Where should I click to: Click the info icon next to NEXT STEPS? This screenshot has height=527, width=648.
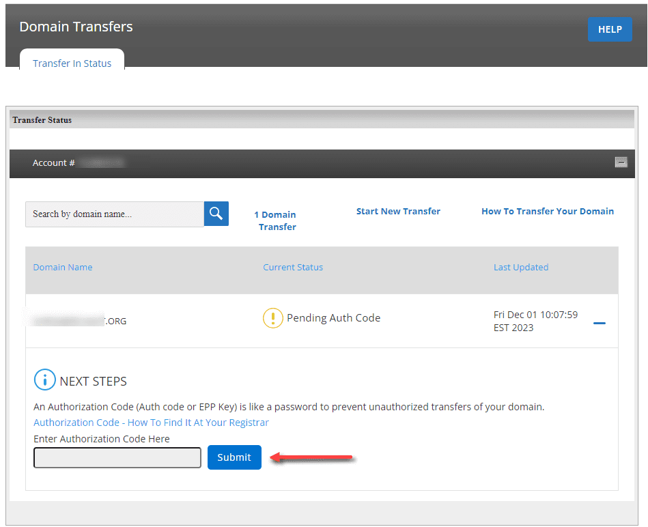click(x=44, y=380)
